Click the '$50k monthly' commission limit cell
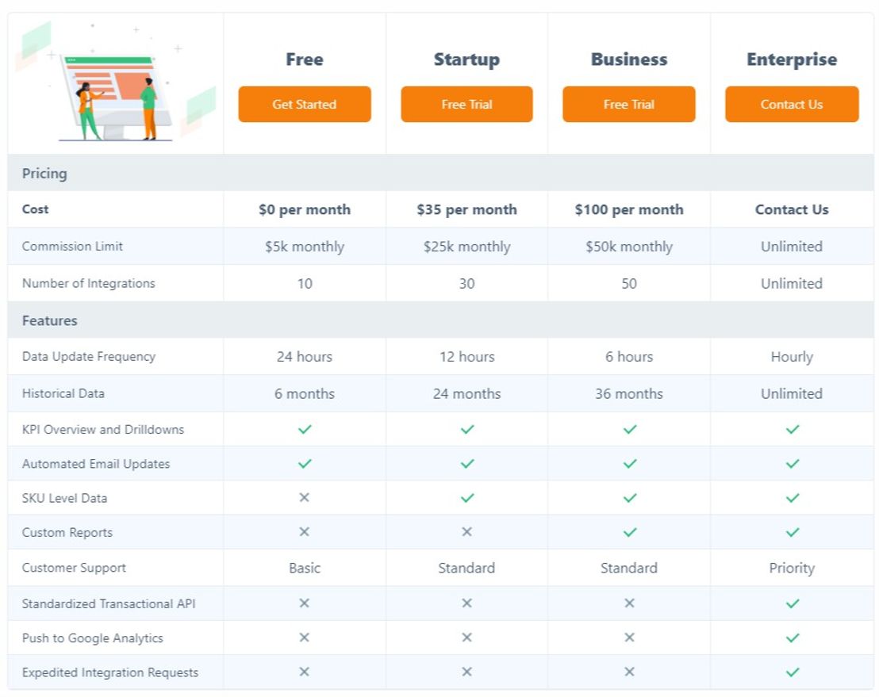 [x=629, y=247]
